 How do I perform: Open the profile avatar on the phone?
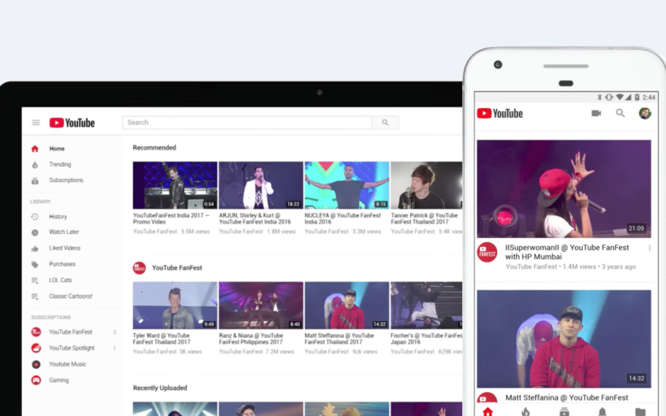tap(645, 114)
